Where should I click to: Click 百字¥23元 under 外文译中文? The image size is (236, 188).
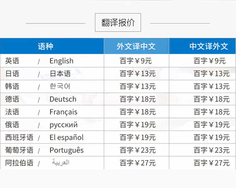click(138, 150)
